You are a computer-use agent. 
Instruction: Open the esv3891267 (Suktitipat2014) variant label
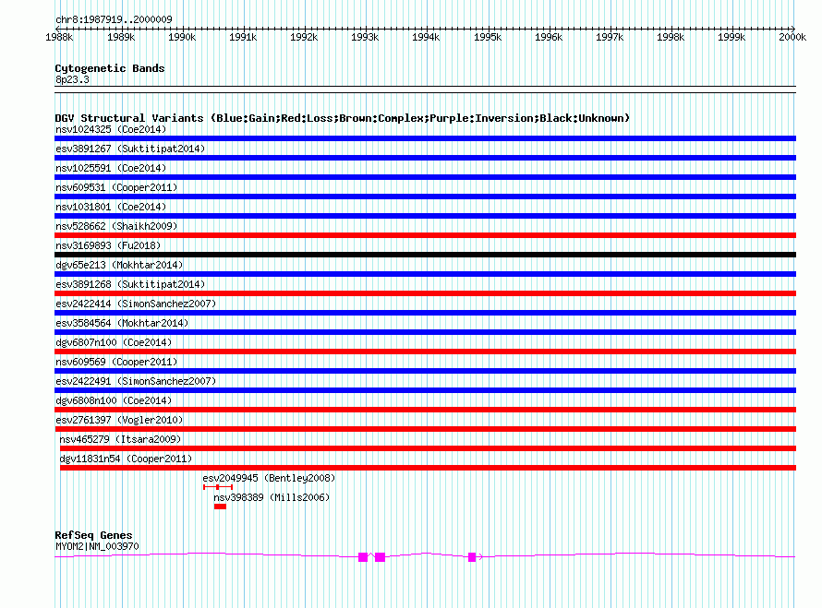click(x=130, y=149)
